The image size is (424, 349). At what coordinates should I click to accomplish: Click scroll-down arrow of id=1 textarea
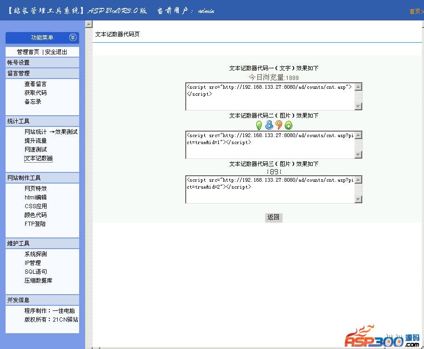358,155
